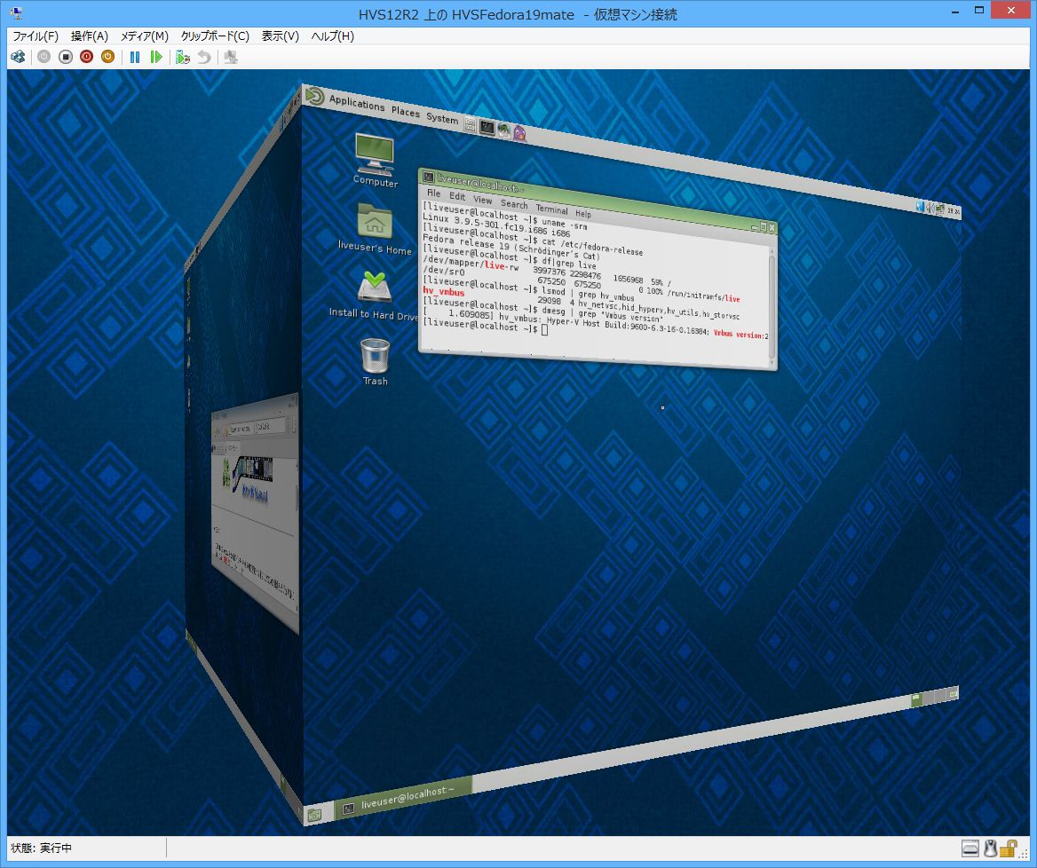This screenshot has width=1037, height=868.
Task: Open terminal File menu
Action: (x=434, y=193)
